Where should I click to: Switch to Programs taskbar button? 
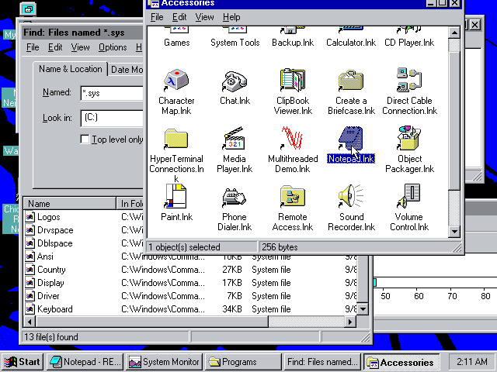[243, 362]
